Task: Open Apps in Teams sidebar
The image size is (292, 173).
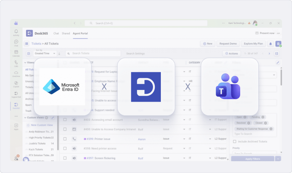Action: 16,126
